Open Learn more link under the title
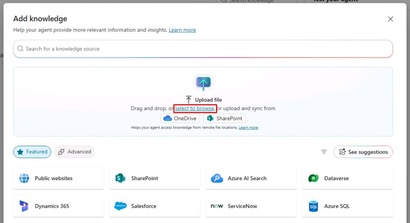410x223 pixels. (x=182, y=30)
